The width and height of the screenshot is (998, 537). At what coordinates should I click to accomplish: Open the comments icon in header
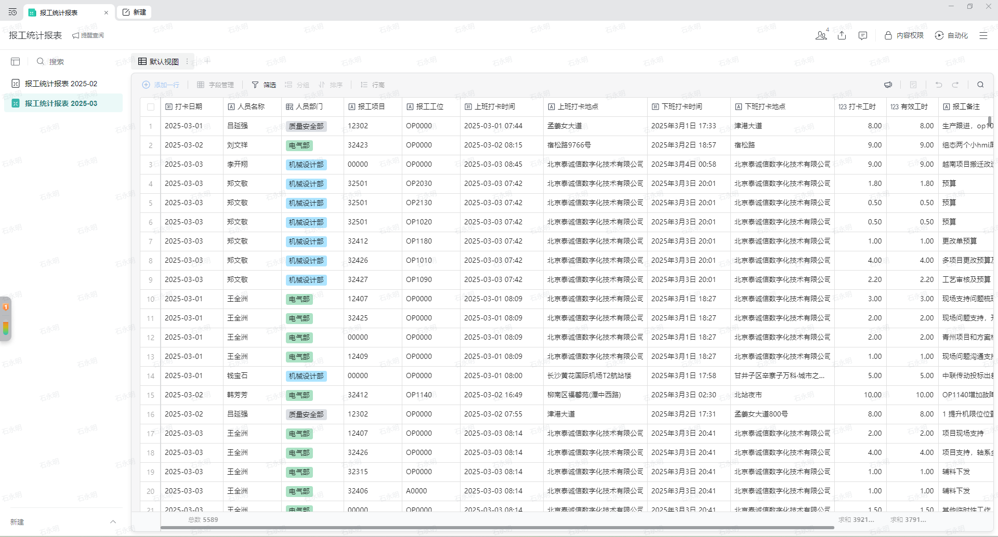click(x=863, y=35)
